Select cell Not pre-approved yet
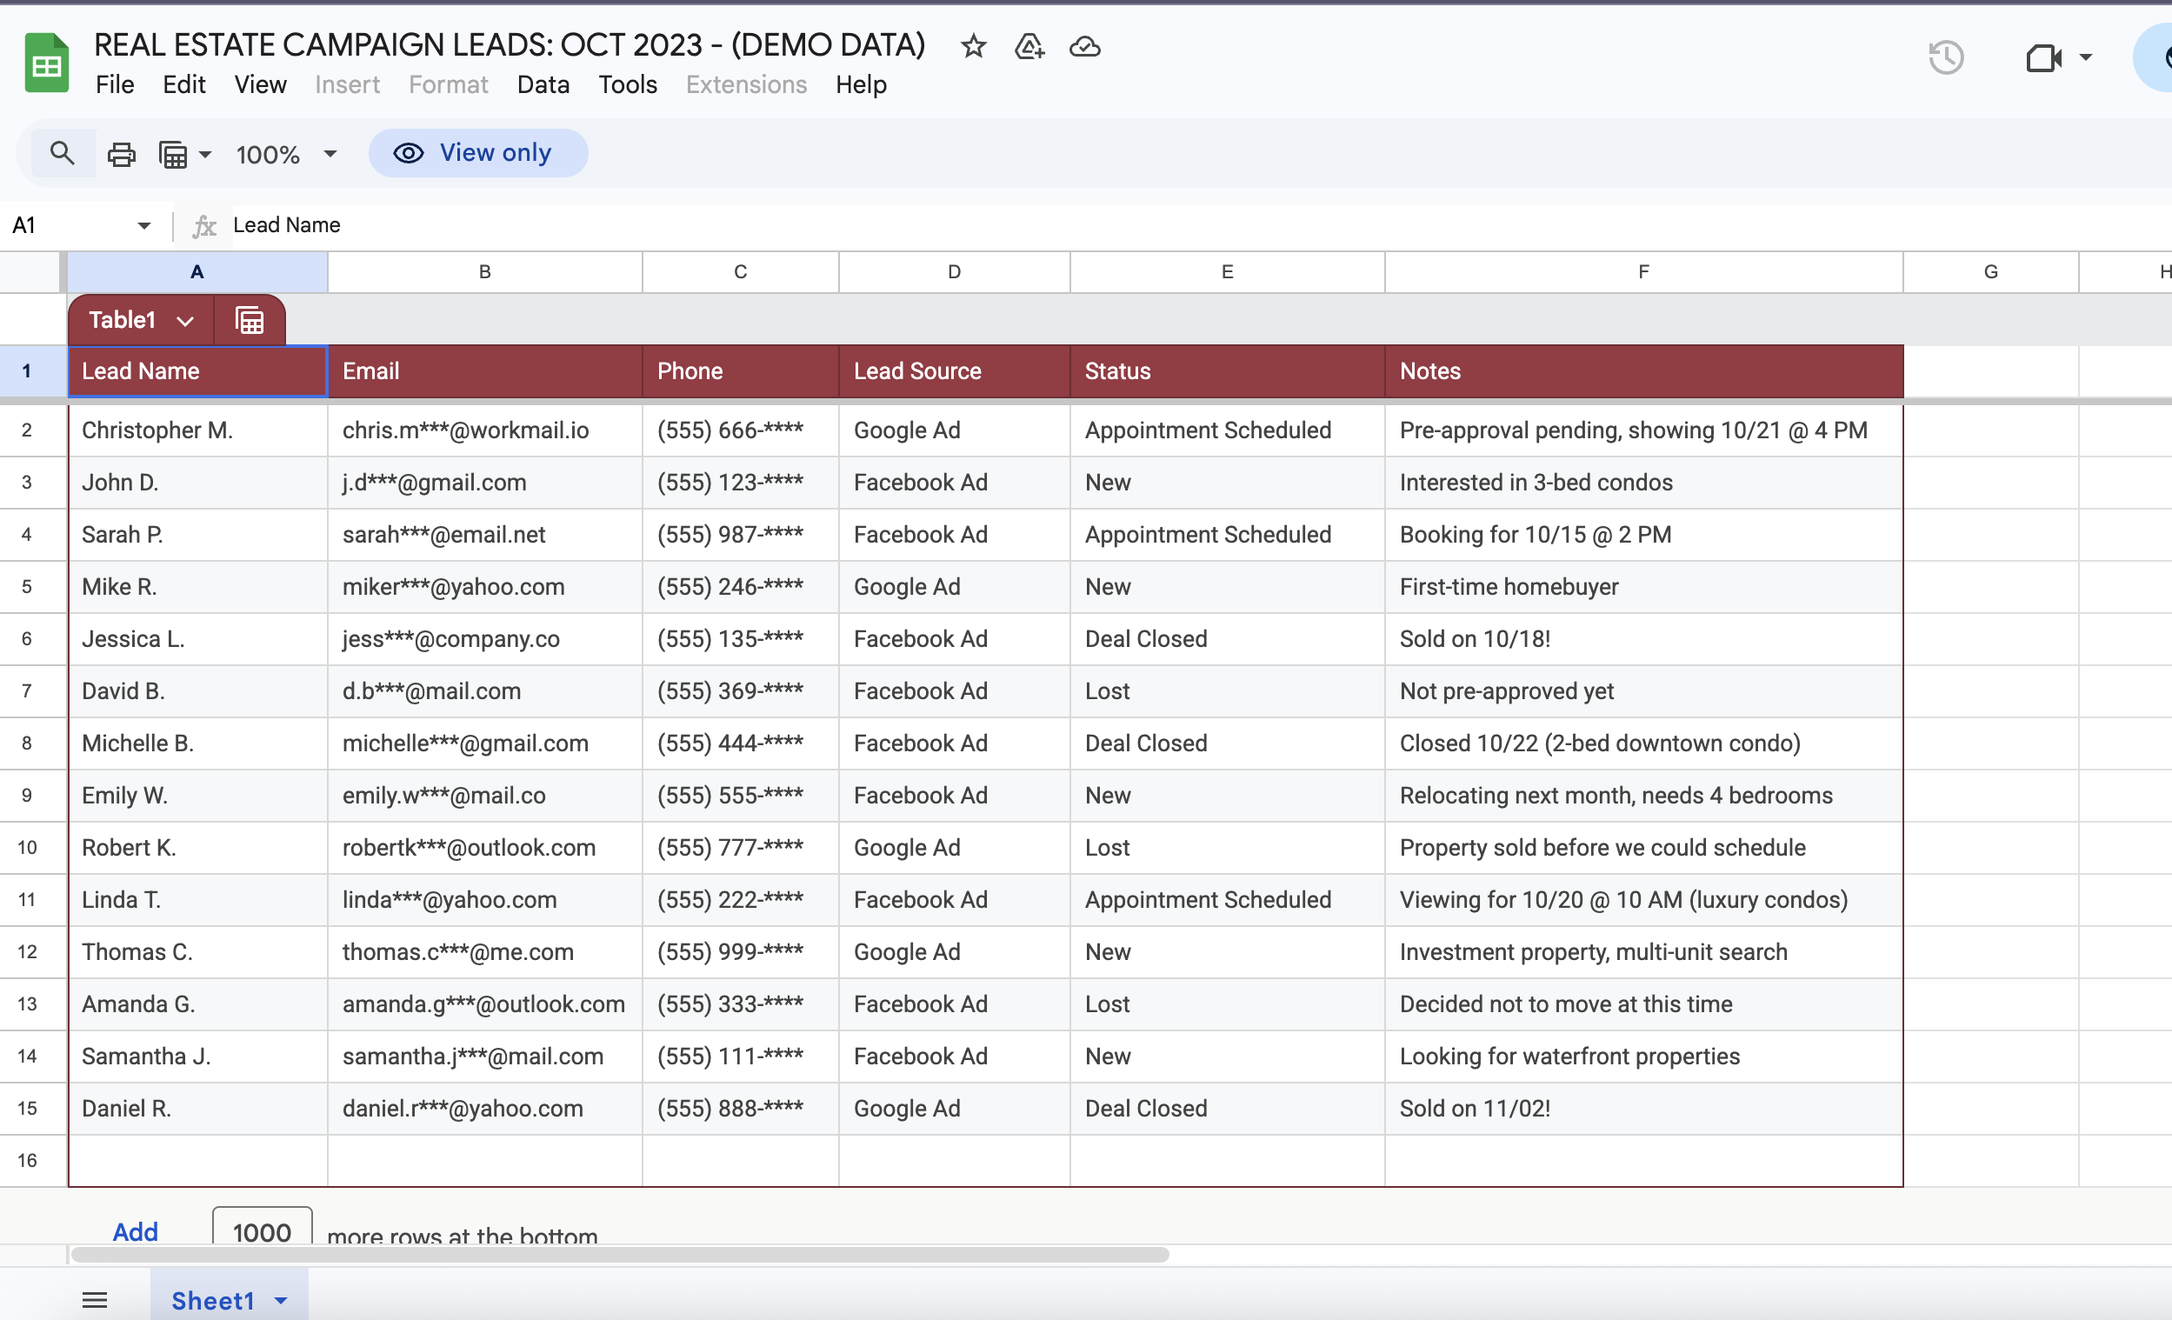Screen dimensions: 2172x1320 coord(1644,690)
